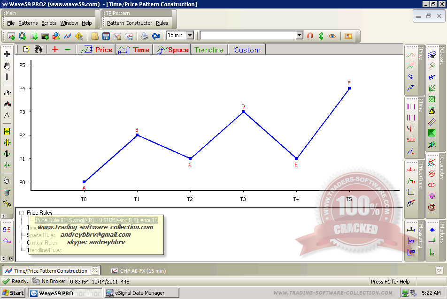Screen dimensions: 447x299
Task: Toggle the green up-down arrow icon
Action: click(321, 36)
